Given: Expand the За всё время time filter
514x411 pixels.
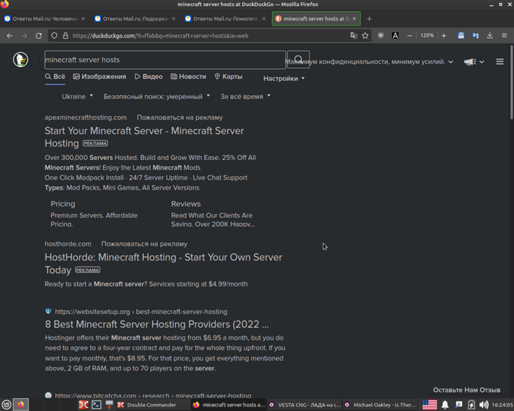Looking at the screenshot, I should [245, 96].
